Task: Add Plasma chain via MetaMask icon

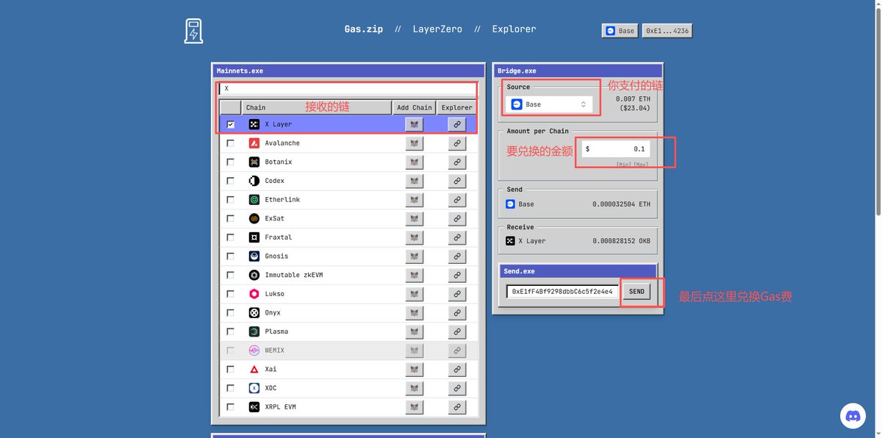Action: pyautogui.click(x=415, y=331)
